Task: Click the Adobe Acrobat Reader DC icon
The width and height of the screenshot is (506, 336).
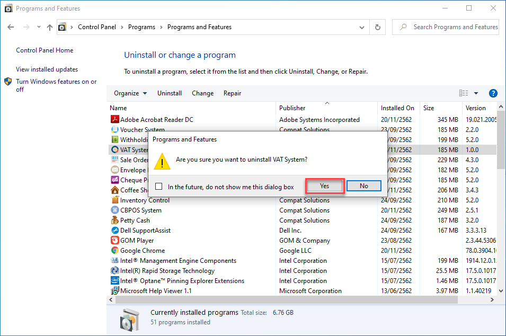Action: [114, 119]
